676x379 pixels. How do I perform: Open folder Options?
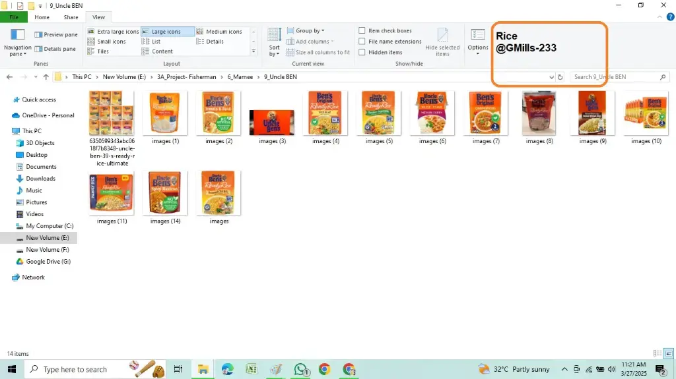point(478,42)
